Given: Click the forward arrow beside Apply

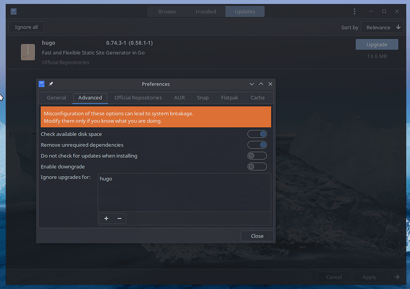Looking at the screenshot, I should 397,277.
